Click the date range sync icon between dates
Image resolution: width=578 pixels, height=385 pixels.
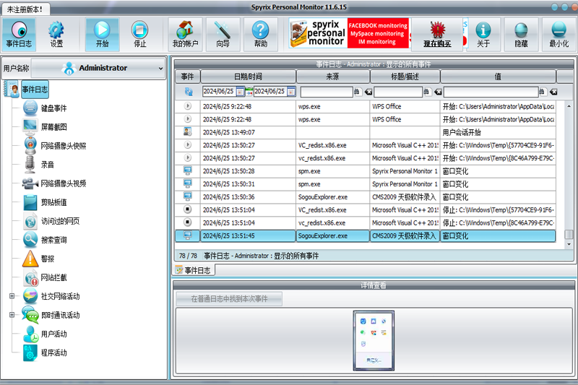(249, 91)
